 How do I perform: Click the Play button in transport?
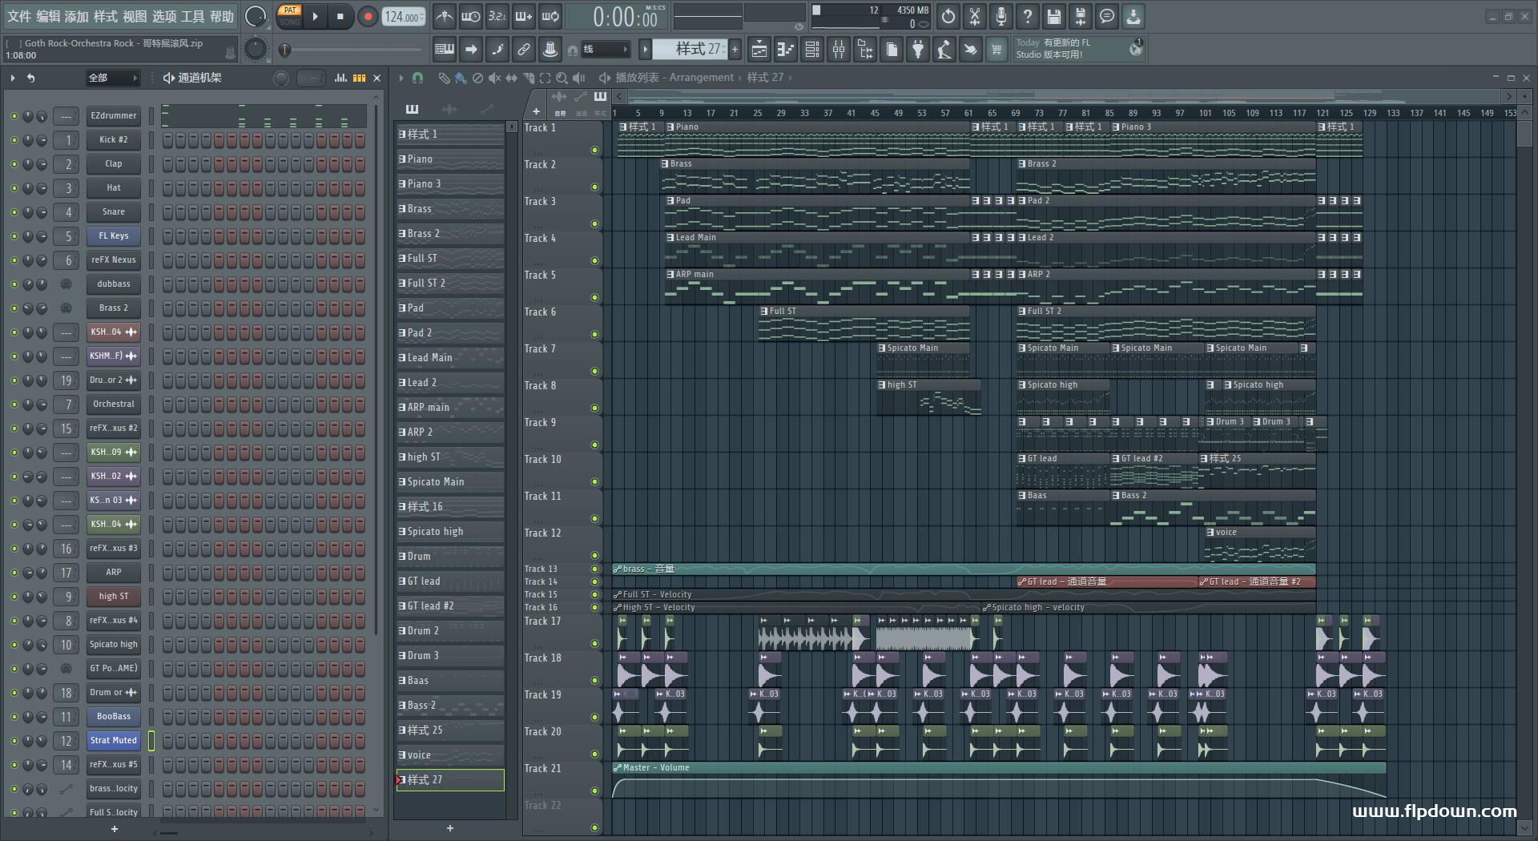pos(315,16)
